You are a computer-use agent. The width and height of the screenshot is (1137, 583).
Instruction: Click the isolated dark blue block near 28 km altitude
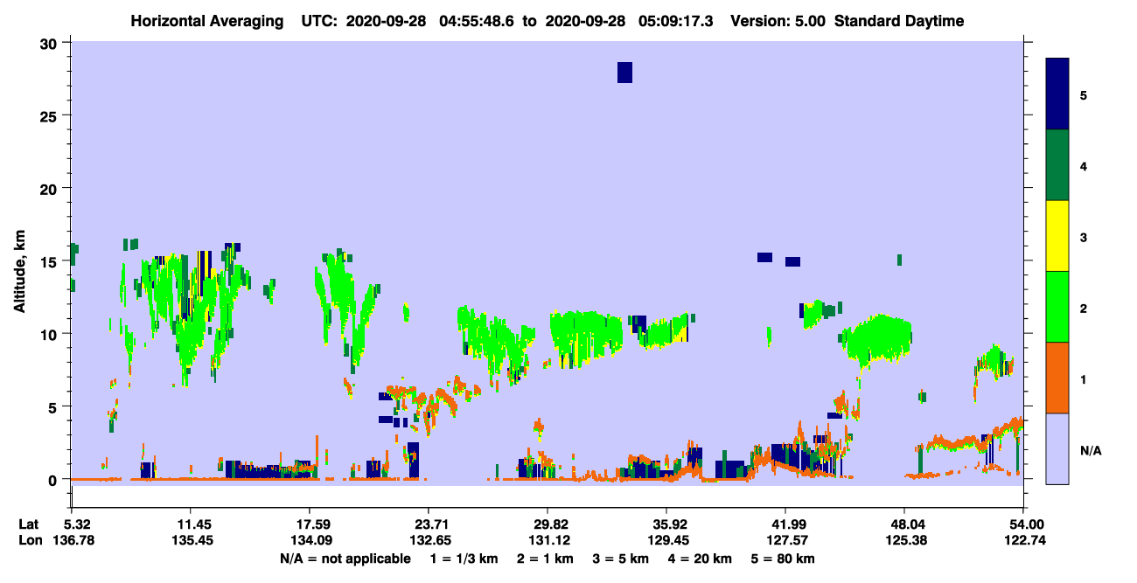624,73
